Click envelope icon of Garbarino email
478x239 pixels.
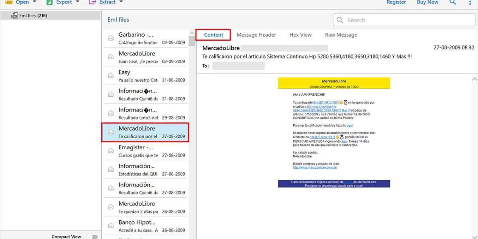coord(111,38)
